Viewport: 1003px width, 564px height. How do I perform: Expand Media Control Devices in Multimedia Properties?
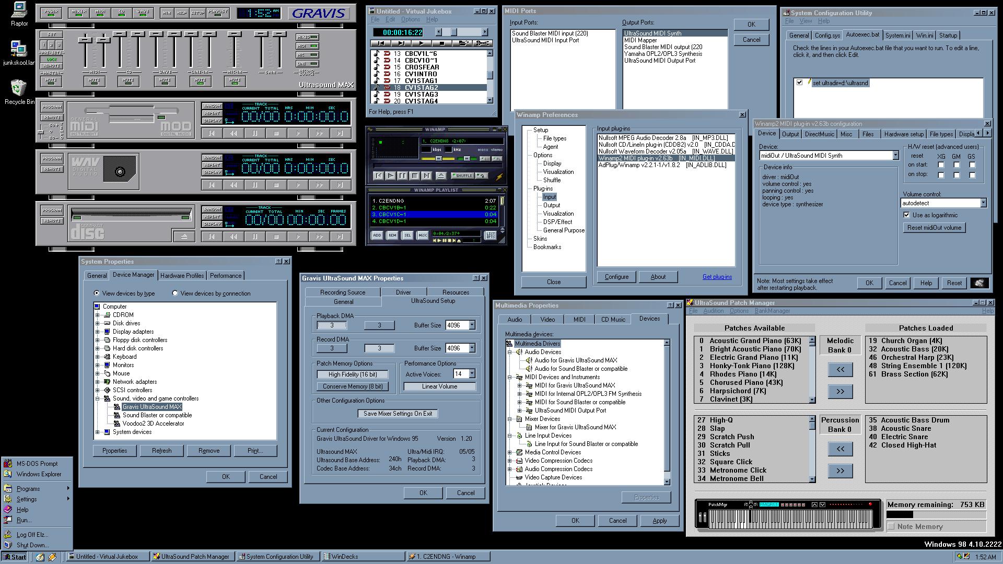(x=509, y=452)
